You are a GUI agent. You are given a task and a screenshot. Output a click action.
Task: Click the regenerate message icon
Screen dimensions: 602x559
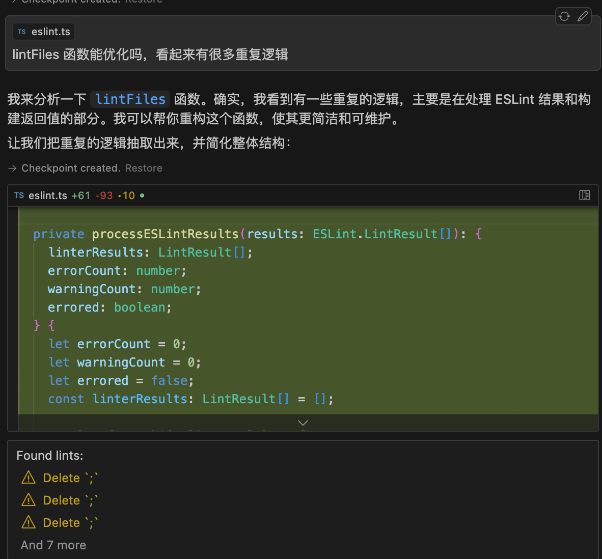[564, 16]
